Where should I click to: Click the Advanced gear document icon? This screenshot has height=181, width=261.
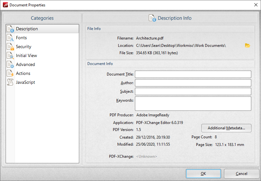(x=10, y=64)
